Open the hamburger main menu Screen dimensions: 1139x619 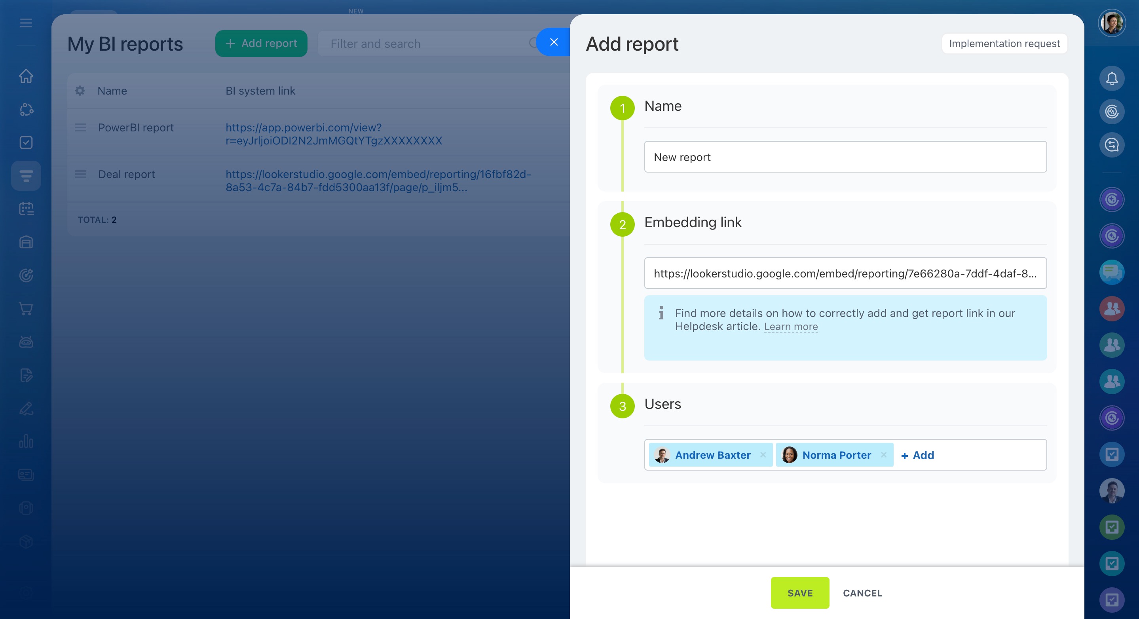(x=26, y=23)
